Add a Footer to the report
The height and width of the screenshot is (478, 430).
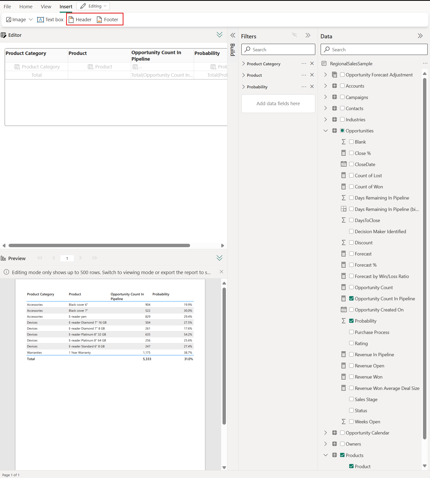107,20
